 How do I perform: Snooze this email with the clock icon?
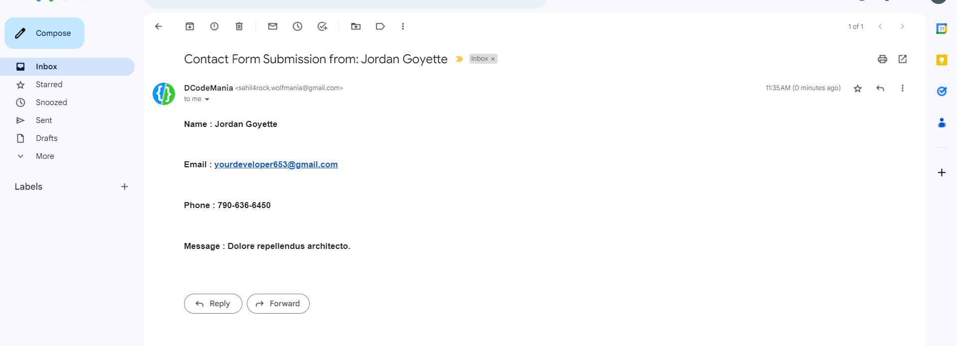tap(297, 26)
